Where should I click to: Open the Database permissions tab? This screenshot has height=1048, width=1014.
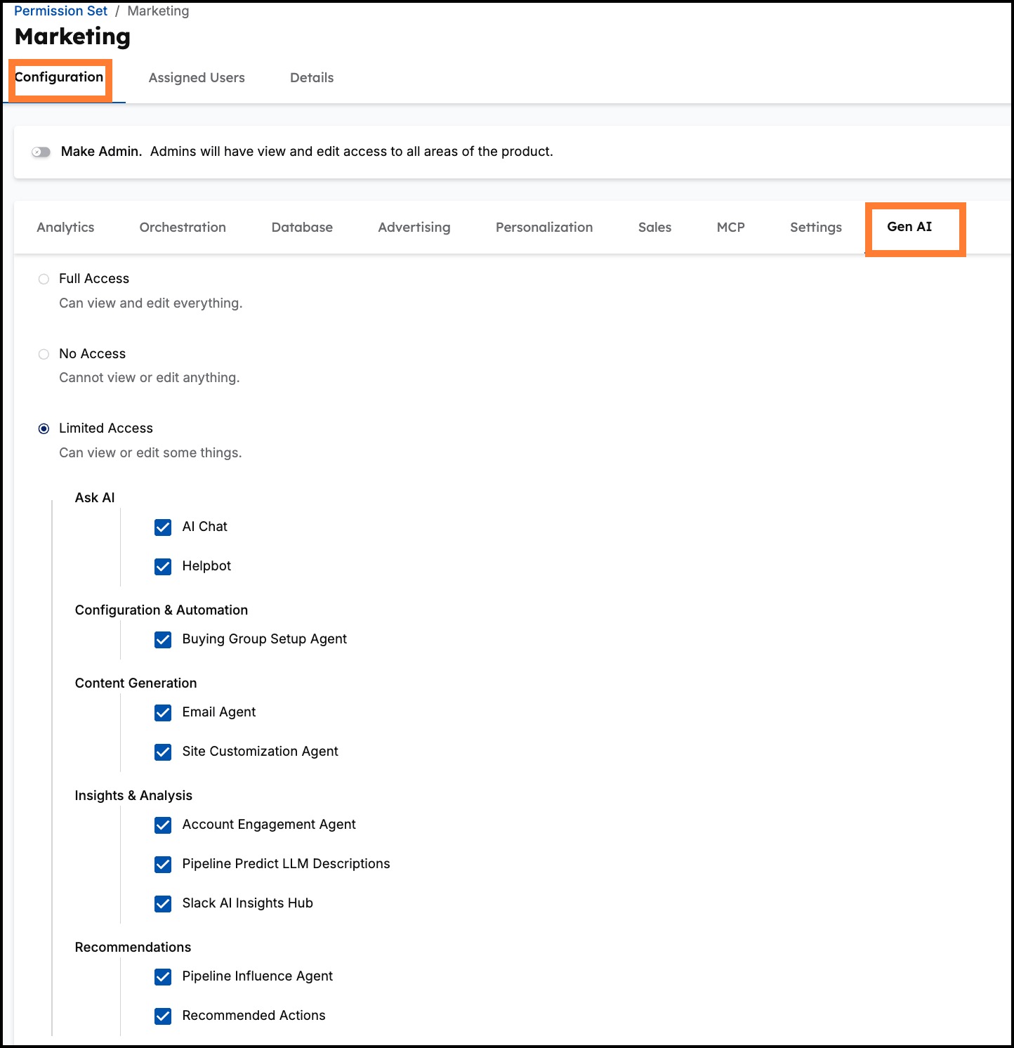click(302, 228)
